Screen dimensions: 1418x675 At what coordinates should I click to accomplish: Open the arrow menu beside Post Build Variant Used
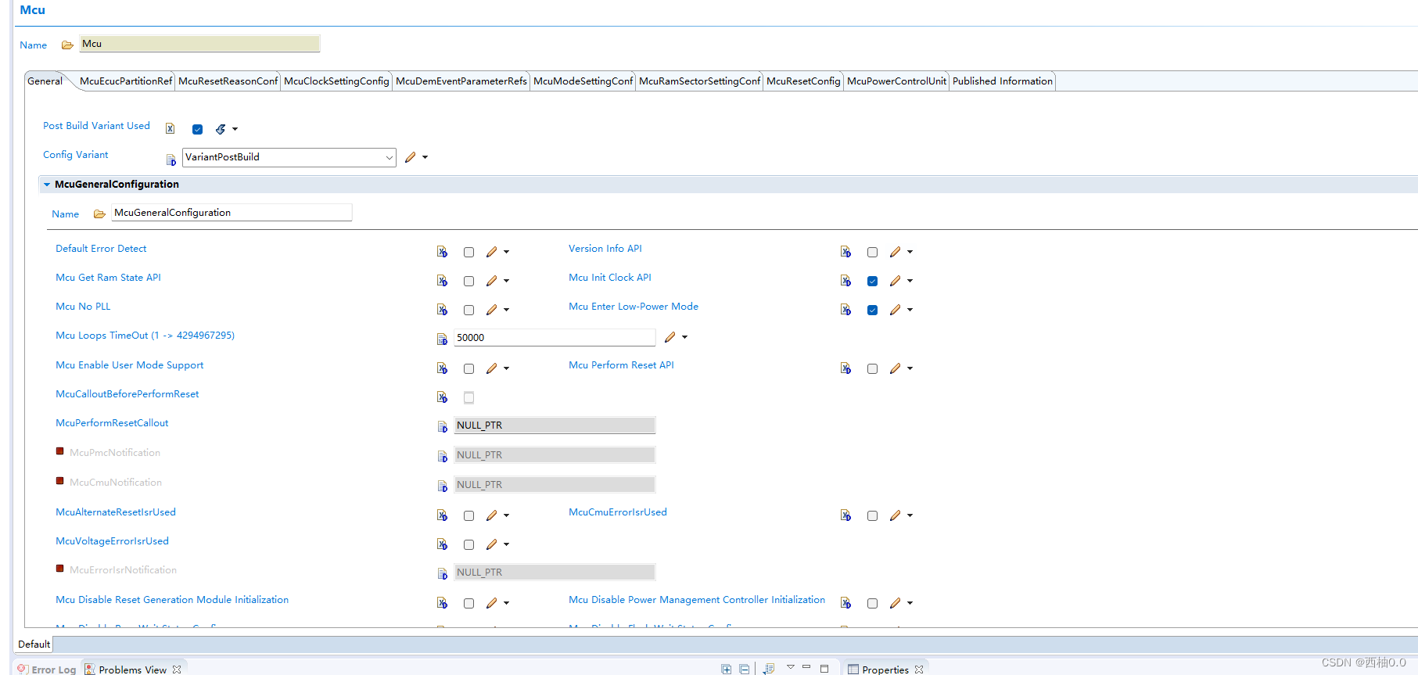(235, 129)
